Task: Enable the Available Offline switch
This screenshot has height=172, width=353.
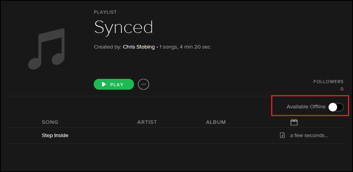Action: pos(336,108)
